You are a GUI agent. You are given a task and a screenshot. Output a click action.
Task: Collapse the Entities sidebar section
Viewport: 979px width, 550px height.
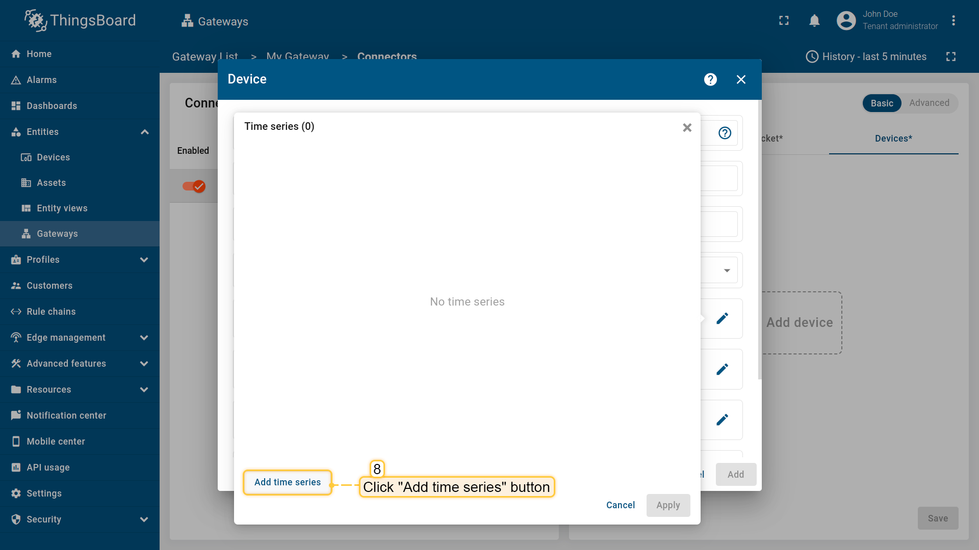[x=144, y=132]
